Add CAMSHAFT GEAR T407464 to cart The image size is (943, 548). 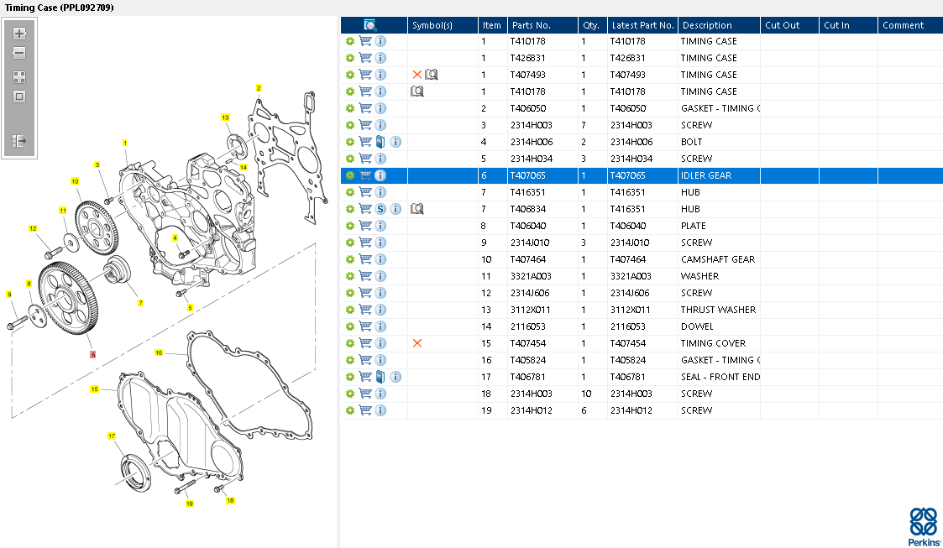pyautogui.click(x=365, y=259)
